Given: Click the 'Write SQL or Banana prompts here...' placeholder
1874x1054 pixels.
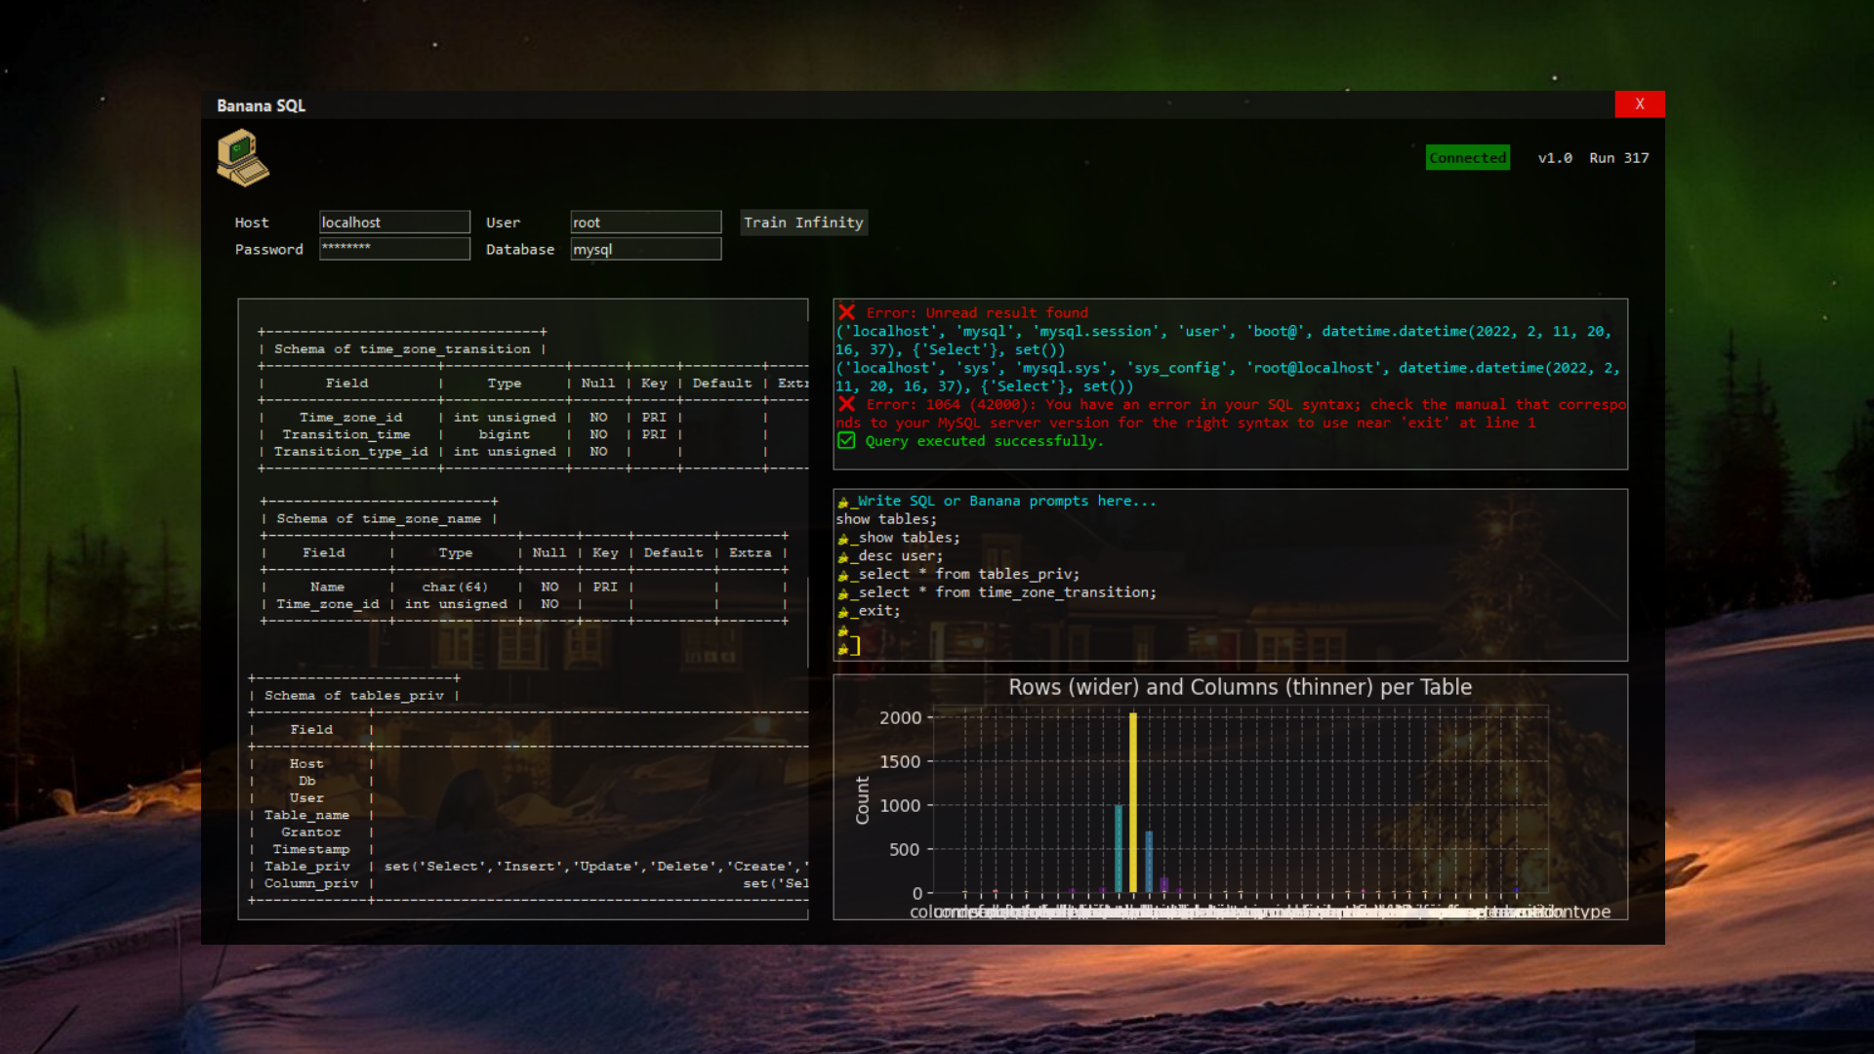Looking at the screenshot, I should [1006, 501].
